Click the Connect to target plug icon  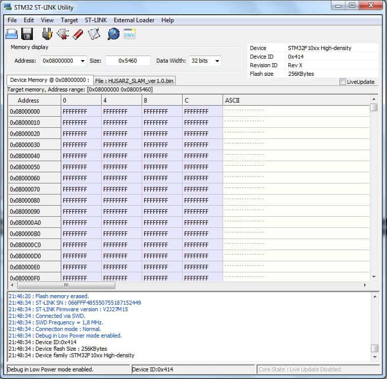coord(47,34)
